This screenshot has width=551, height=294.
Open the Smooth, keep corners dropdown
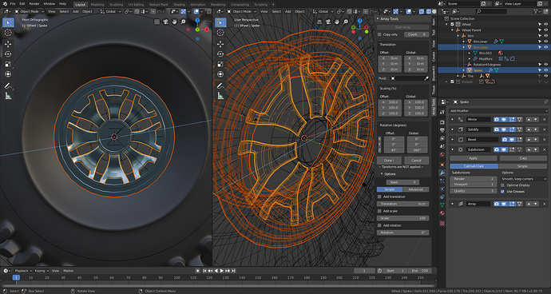(524, 179)
